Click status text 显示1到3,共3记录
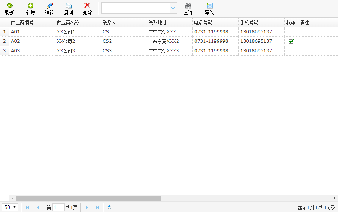This screenshot has width=338, height=212. click(x=316, y=207)
